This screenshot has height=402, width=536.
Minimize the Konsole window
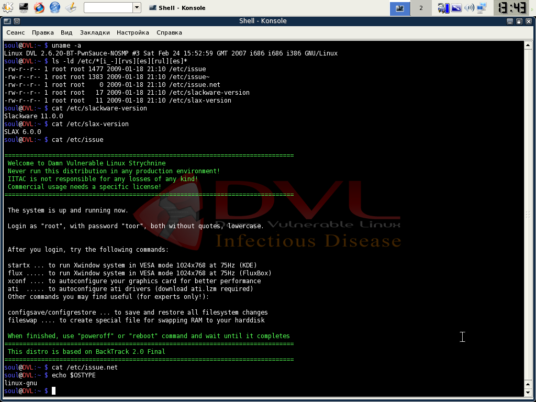point(510,21)
